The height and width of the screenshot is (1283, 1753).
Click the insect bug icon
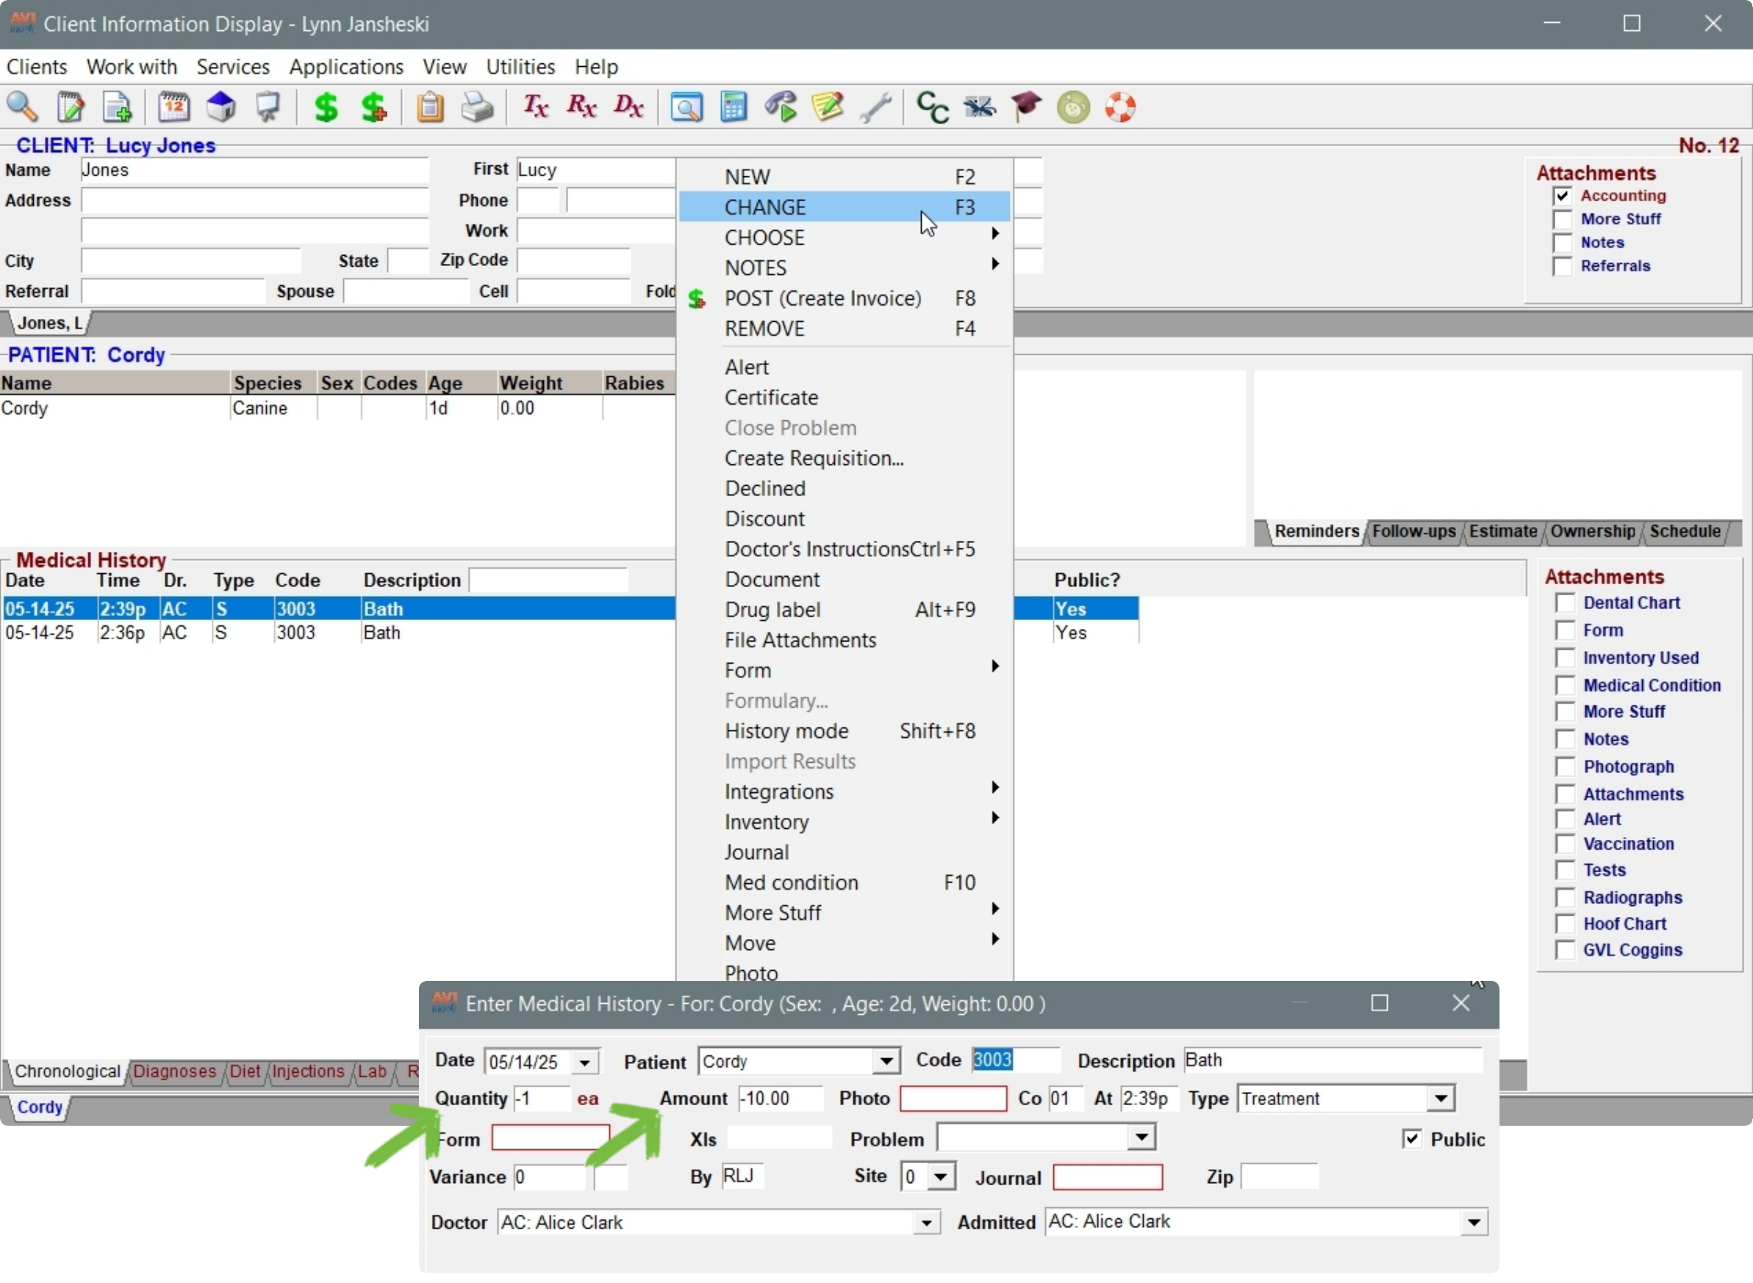[980, 107]
